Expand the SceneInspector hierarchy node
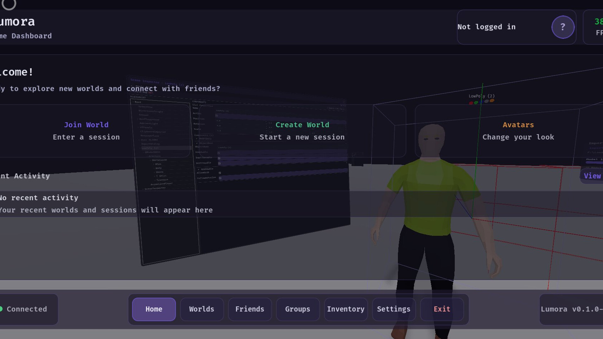The image size is (603, 339). pos(143,189)
